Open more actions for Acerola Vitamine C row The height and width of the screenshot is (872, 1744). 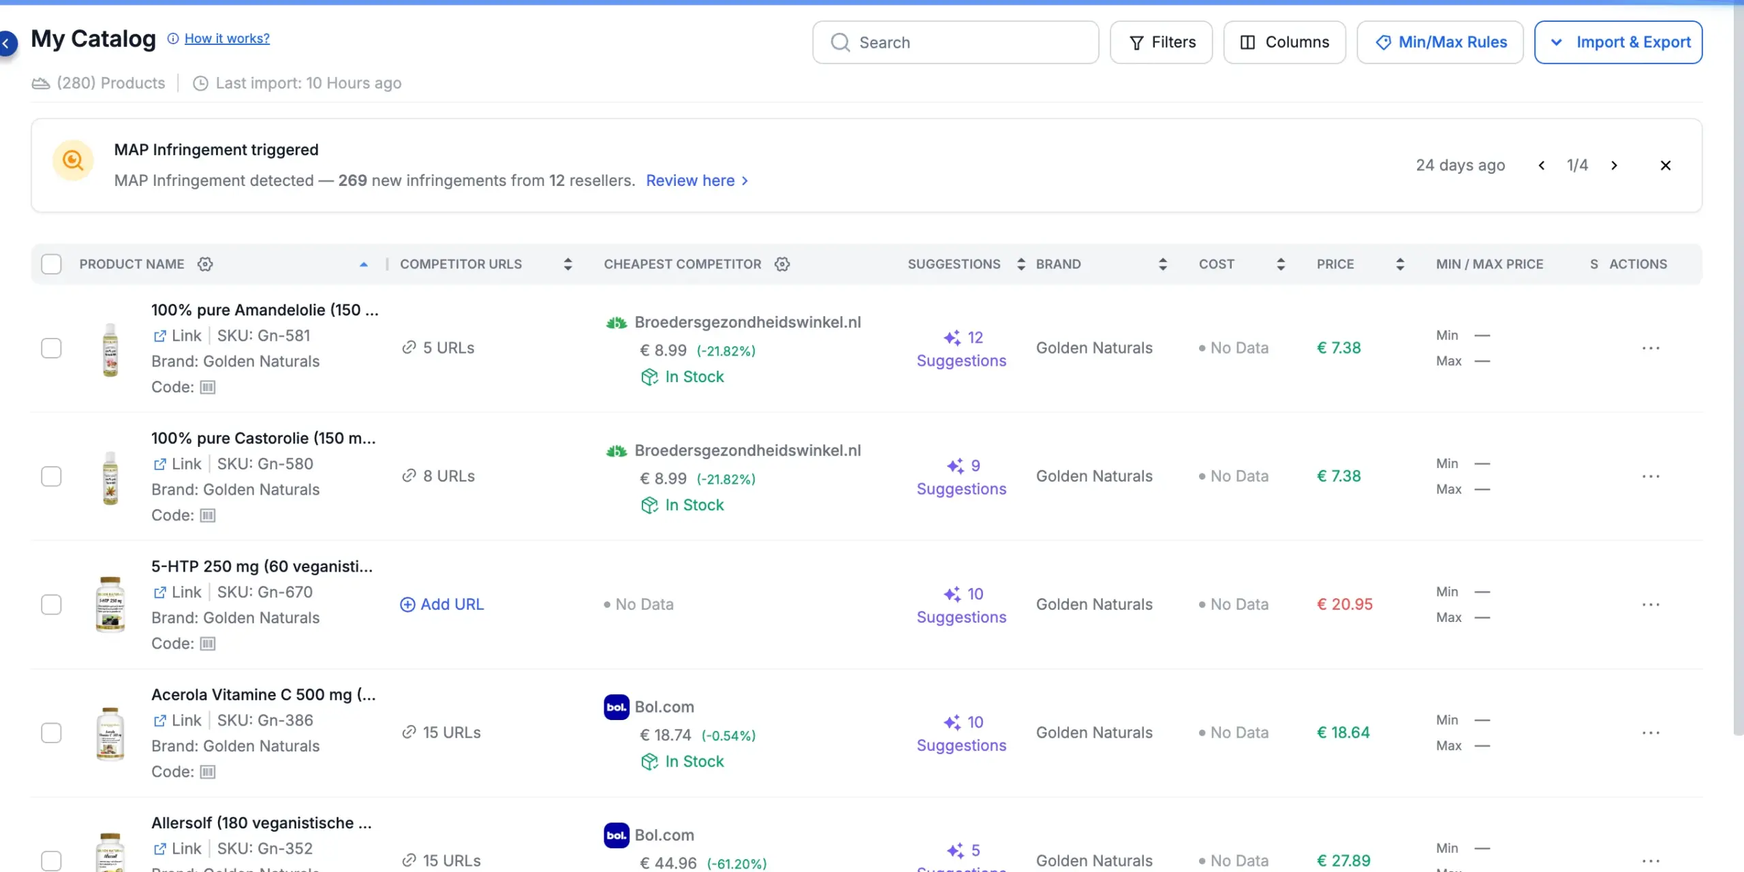(x=1651, y=732)
